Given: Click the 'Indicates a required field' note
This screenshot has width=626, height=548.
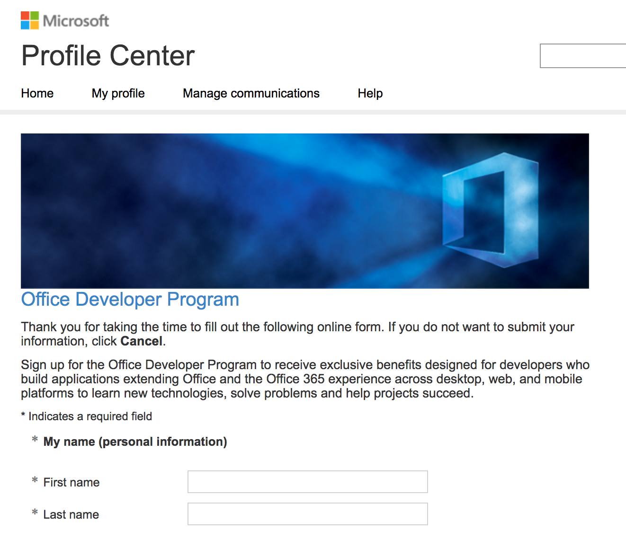Looking at the screenshot, I should 87,416.
